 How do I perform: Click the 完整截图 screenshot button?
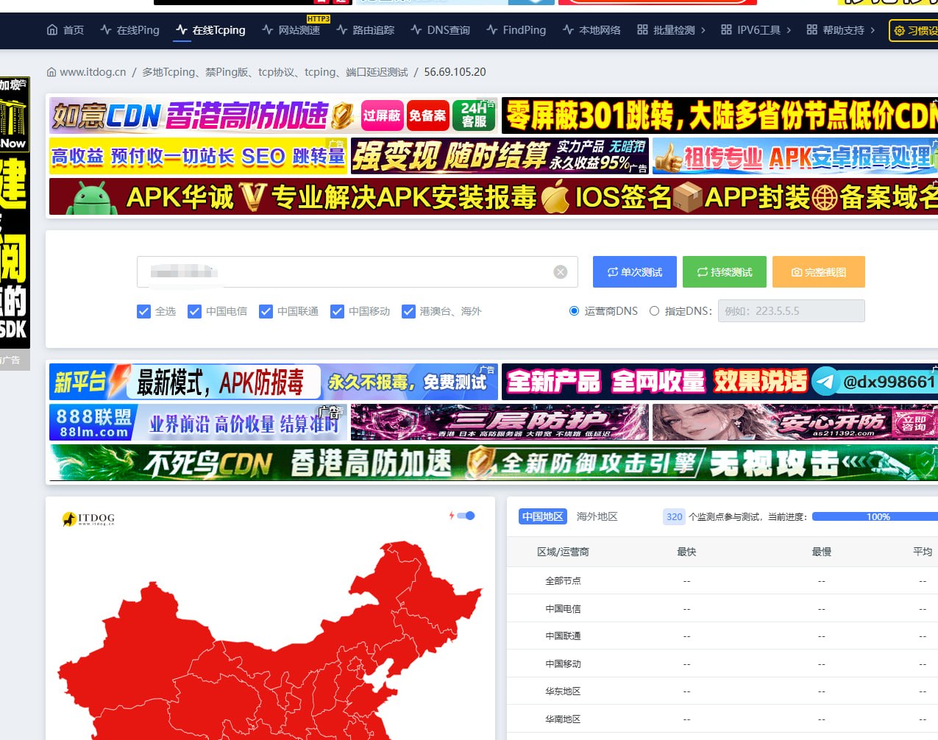coord(819,272)
